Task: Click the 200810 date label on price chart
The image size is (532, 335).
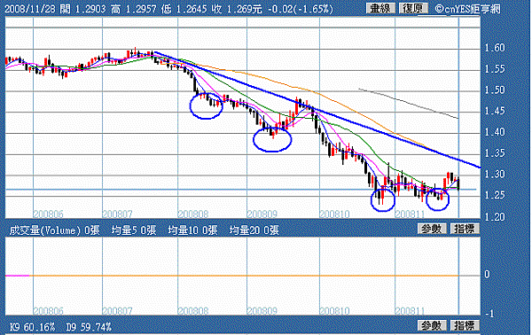Action: 334,214
